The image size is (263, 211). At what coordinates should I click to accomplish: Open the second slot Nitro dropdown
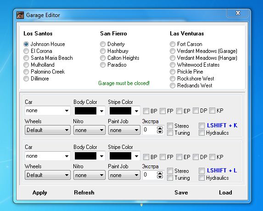(89, 175)
